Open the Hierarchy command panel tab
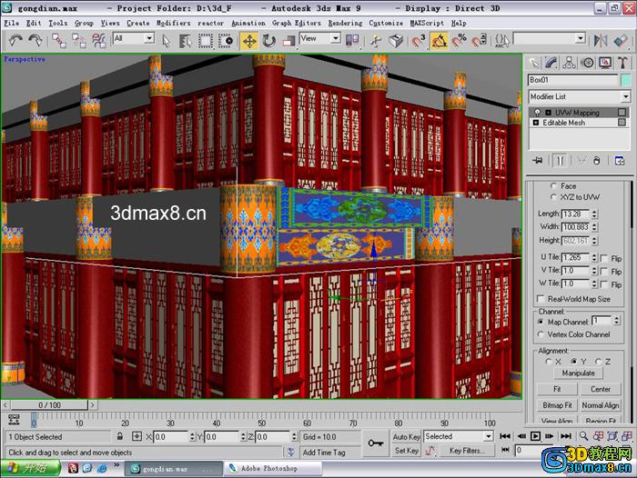The width and height of the screenshot is (637, 478). (x=569, y=63)
